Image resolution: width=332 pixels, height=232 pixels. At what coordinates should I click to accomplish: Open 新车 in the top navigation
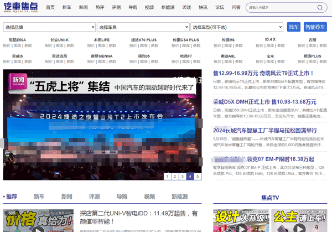coord(67,7)
